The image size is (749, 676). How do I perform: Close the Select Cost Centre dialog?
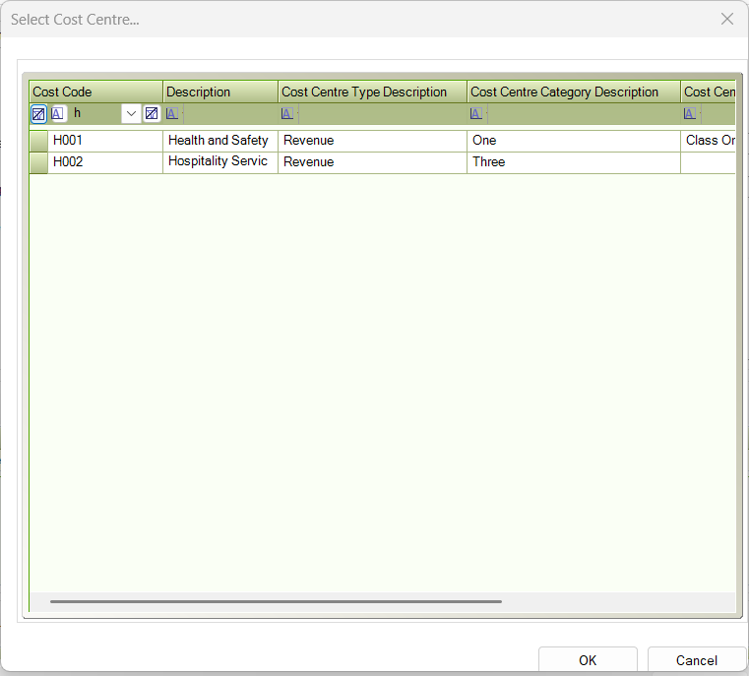tap(727, 19)
